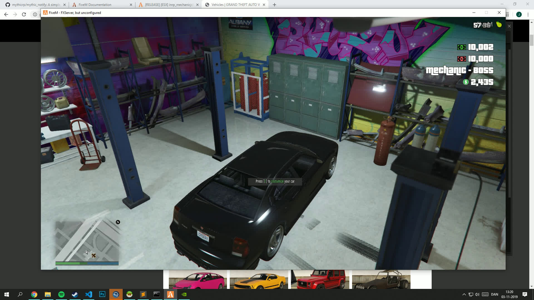This screenshot has width=534, height=300.
Task: Close the Vehicles Grand Theft Auto tab
Action: (x=264, y=5)
